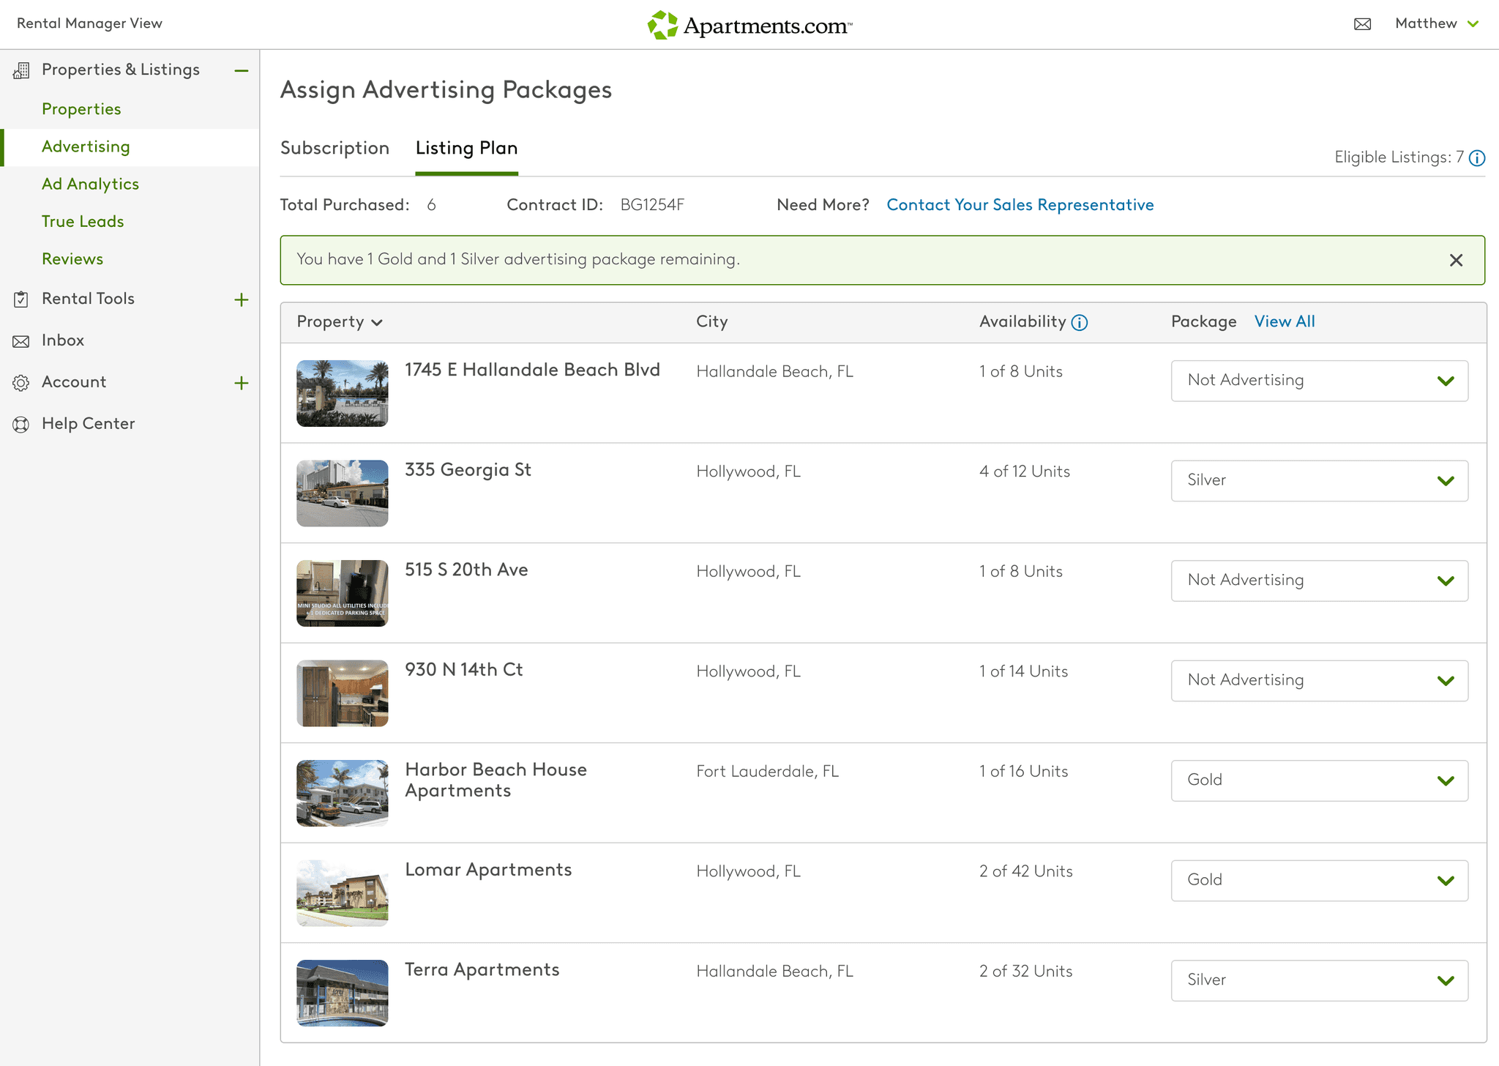
Task: Click the mail envelope icon in header
Action: pyautogui.click(x=1362, y=24)
